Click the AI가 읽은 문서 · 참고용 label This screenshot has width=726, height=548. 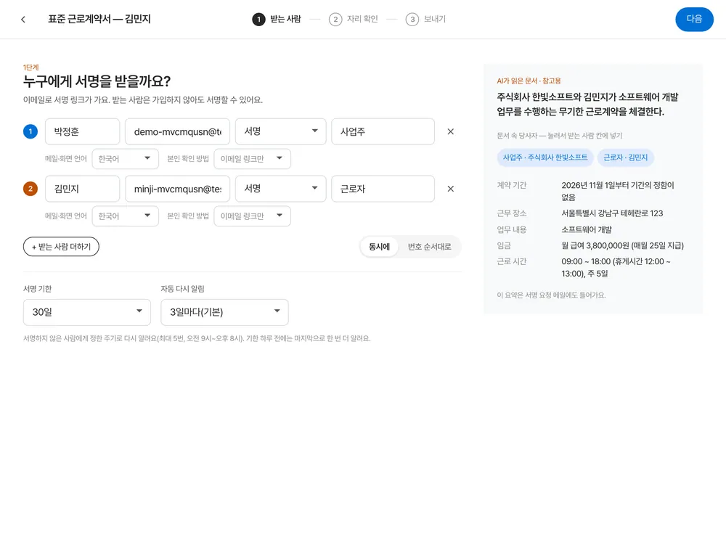[x=529, y=81]
